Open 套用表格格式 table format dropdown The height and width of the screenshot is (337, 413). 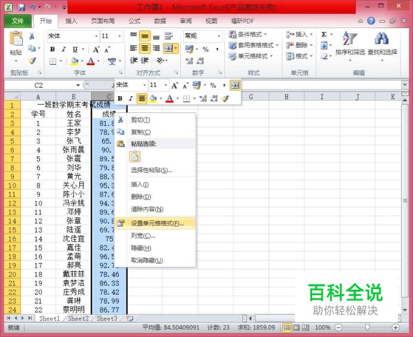pos(254,45)
